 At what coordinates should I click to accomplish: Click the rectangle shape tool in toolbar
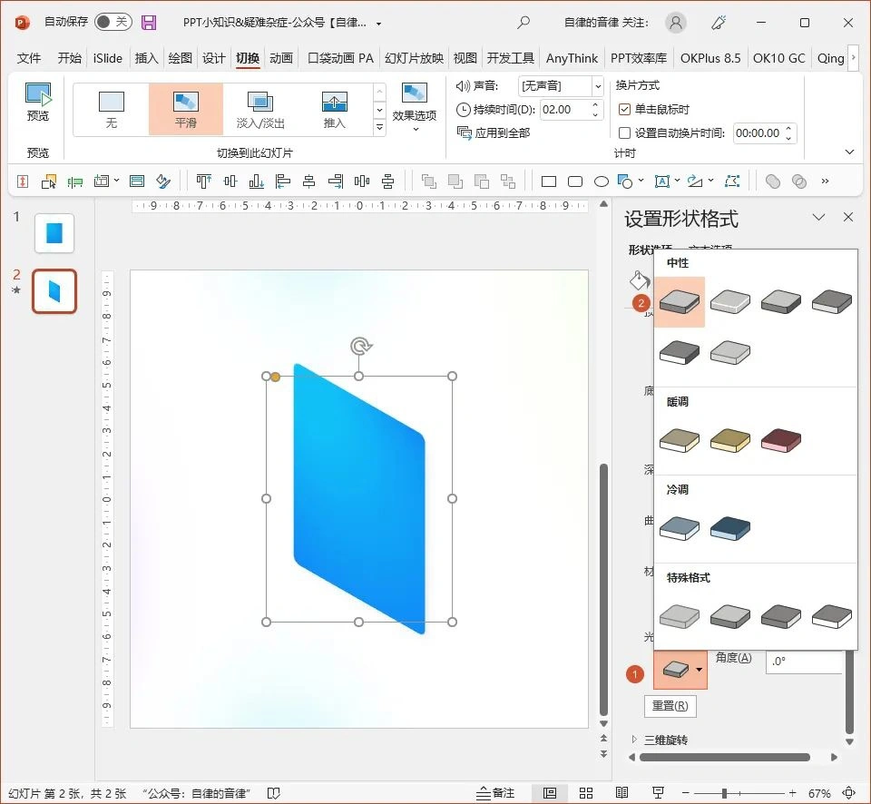549,181
